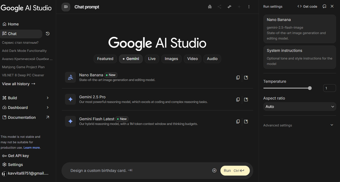Close the Run settings panel
This screenshot has width=340, height=182.
pos(332,6)
